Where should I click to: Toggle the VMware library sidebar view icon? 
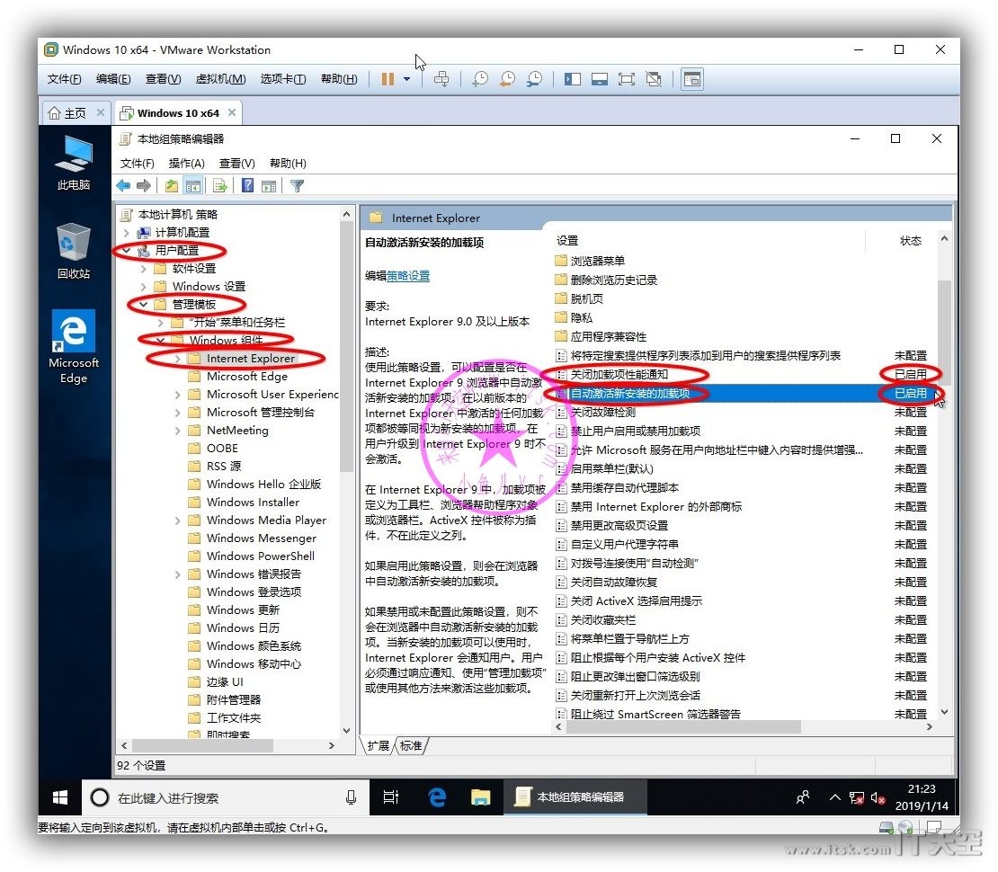(x=572, y=79)
